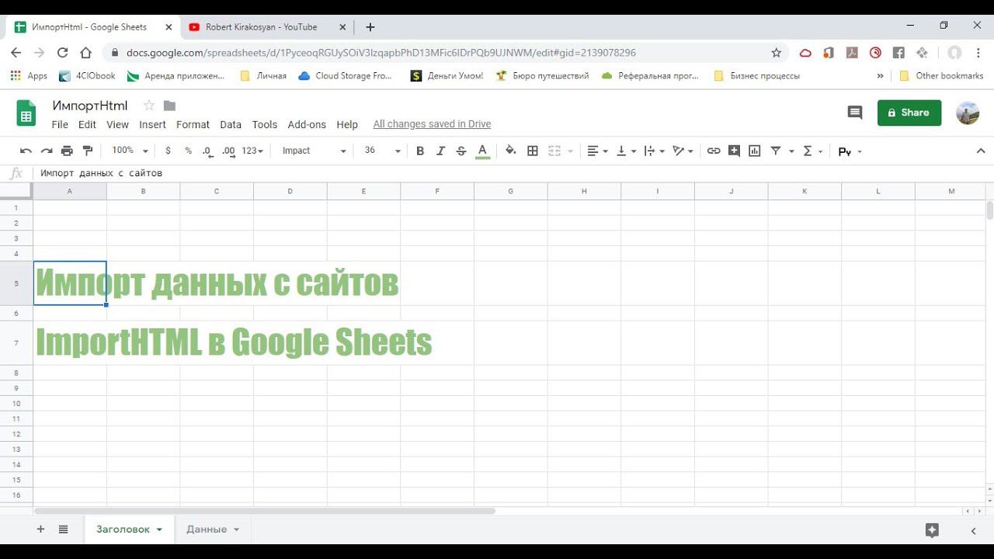Open Functions sigma dropdown
The image size is (994, 559).
click(812, 151)
